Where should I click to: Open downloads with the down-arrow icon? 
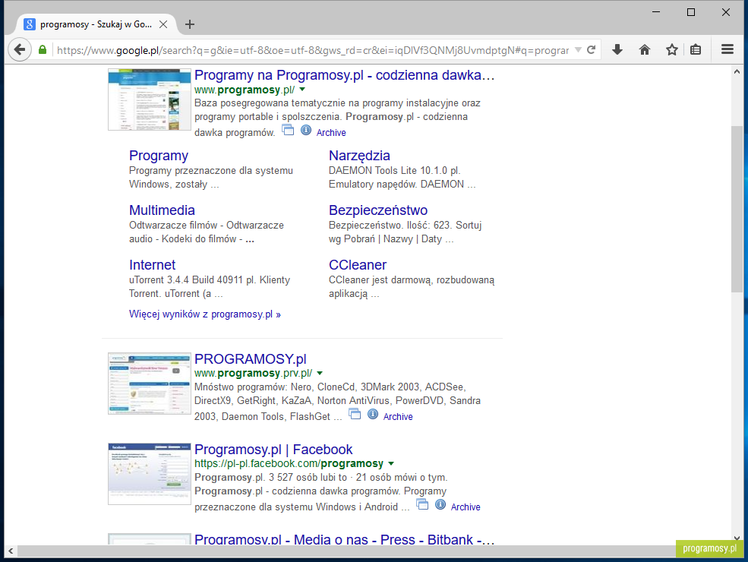(617, 49)
